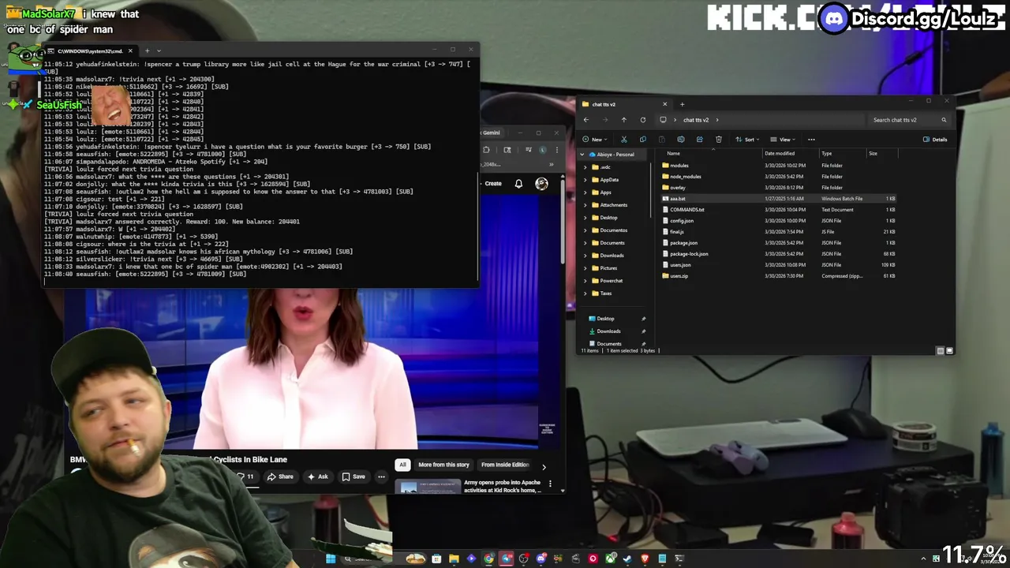This screenshot has width=1010, height=568.
Task: Open the Terminal icon in the taskbar
Action: click(x=679, y=559)
